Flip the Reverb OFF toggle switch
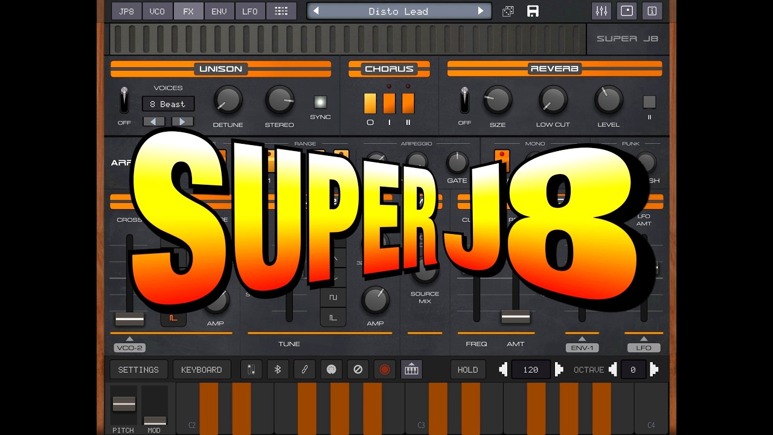773x435 pixels. tap(464, 100)
